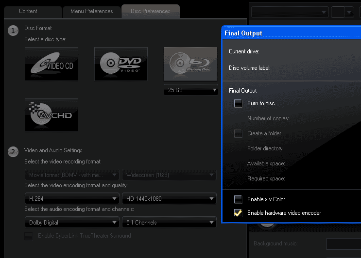Open the Movie format (BDMV) dropdown
The width and height of the screenshot is (361, 258).
pyautogui.click(x=72, y=175)
